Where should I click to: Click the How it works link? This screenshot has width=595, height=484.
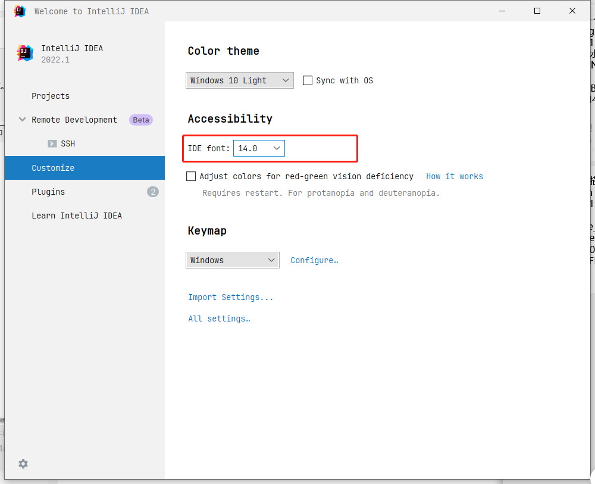pos(454,176)
